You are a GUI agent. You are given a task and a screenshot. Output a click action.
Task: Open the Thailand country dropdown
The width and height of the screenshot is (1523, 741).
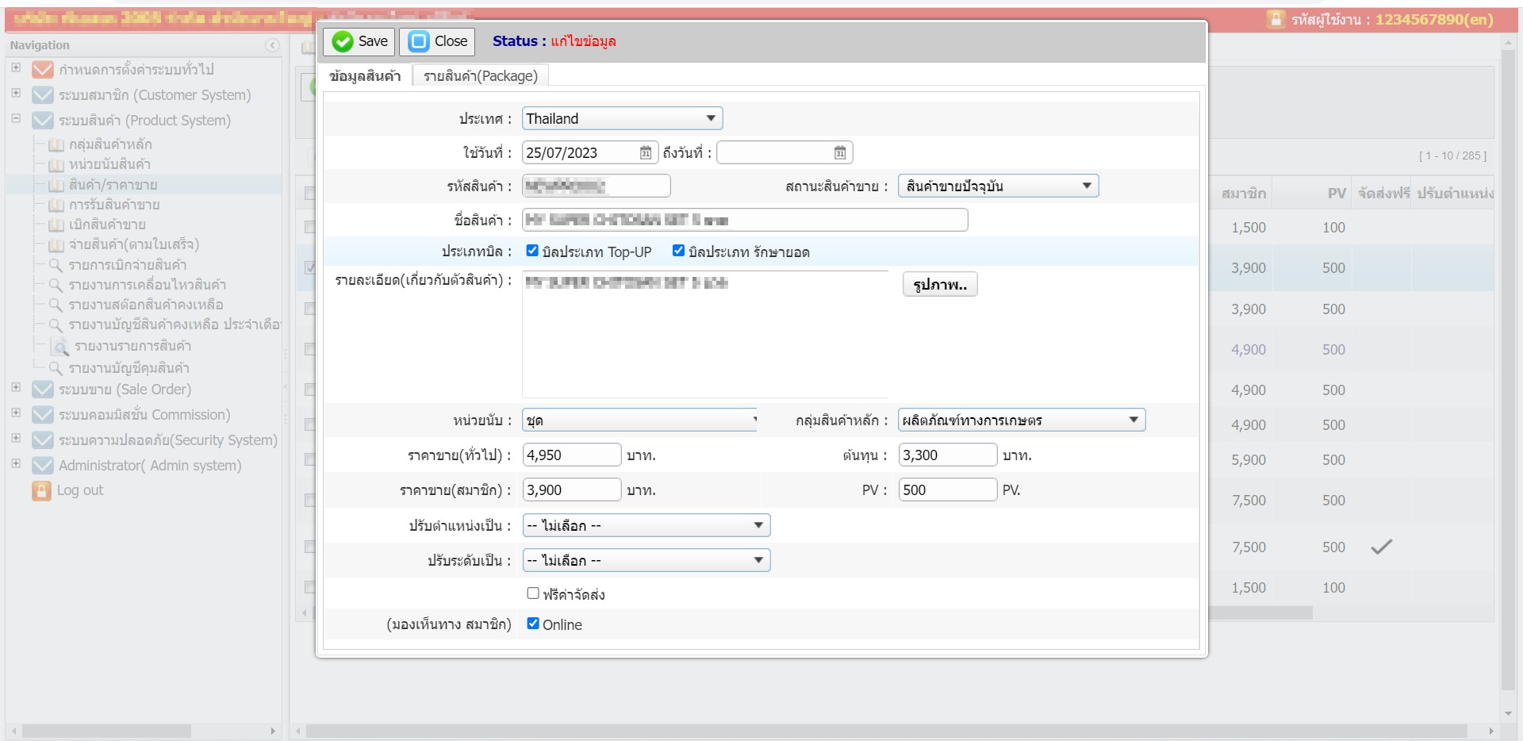(622, 118)
